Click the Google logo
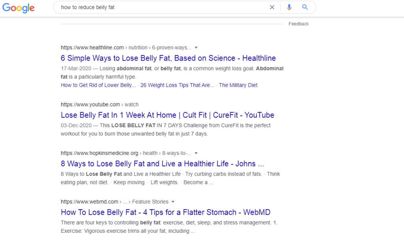Image resolution: width=404 pixels, height=243 pixels. (18, 7)
